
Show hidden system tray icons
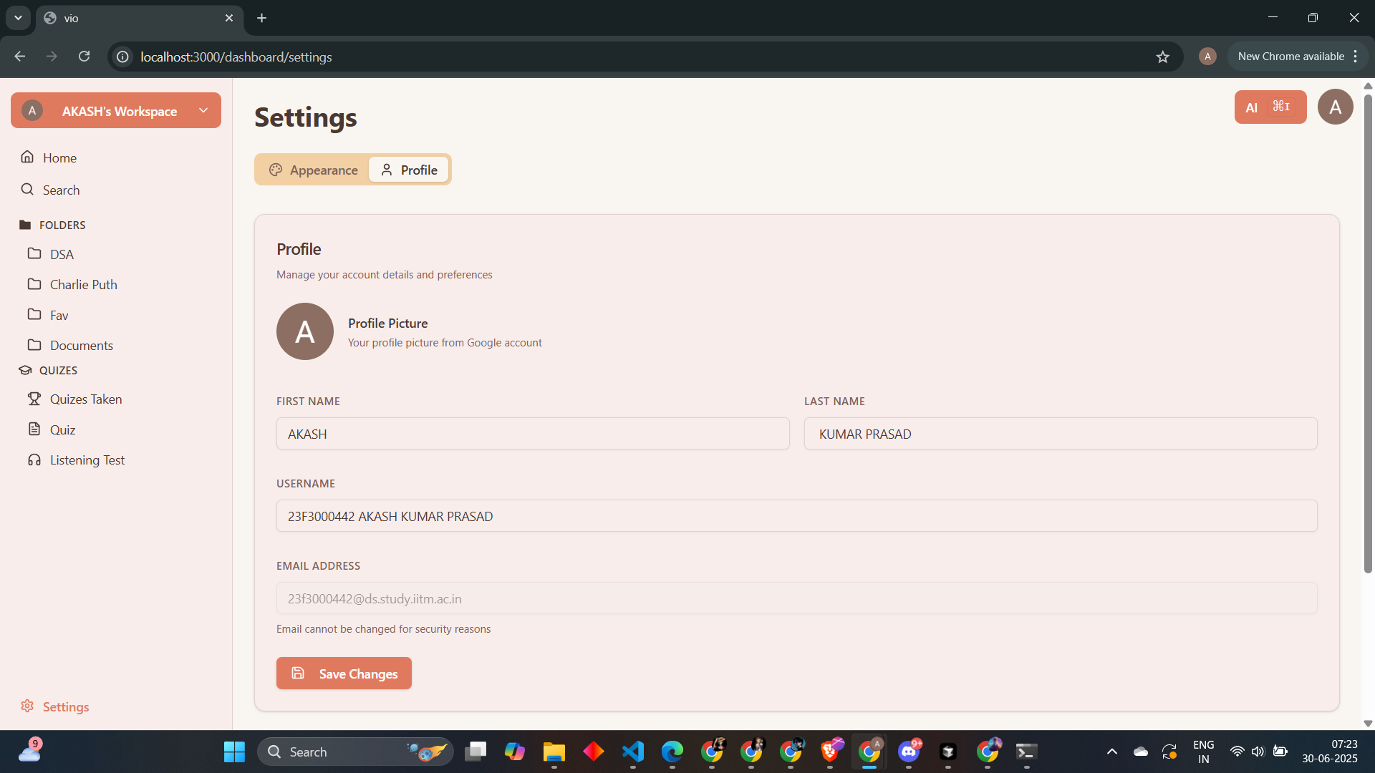click(1111, 752)
